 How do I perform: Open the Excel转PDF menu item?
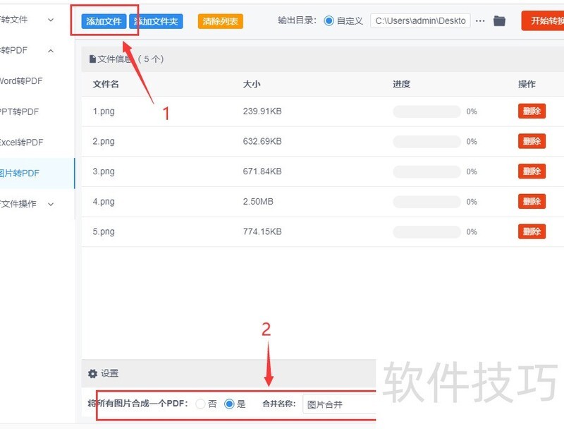(x=21, y=143)
